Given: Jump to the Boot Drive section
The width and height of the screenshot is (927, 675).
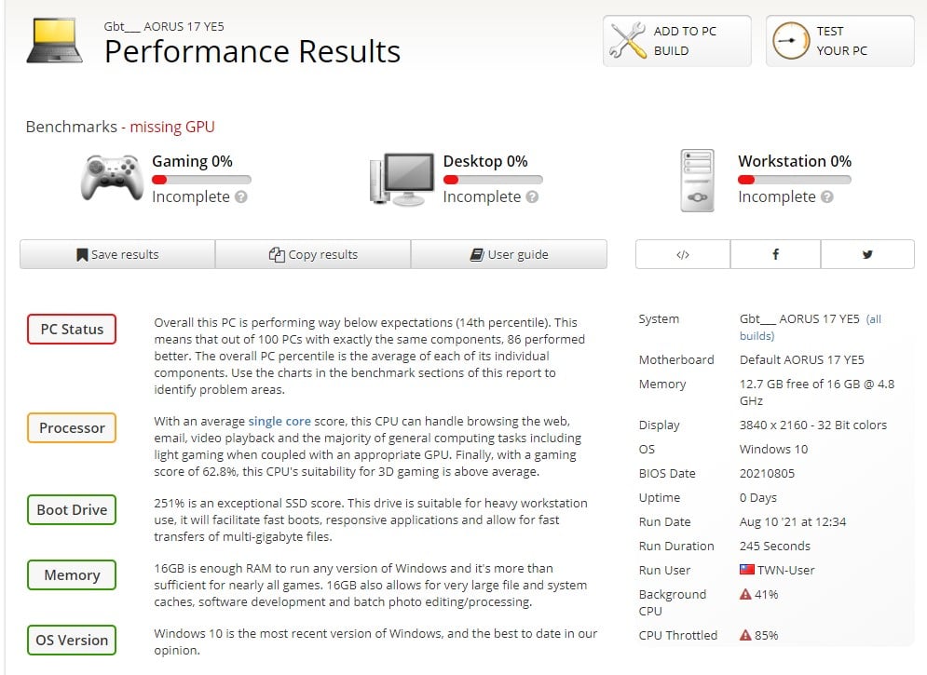Looking at the screenshot, I should click(72, 510).
